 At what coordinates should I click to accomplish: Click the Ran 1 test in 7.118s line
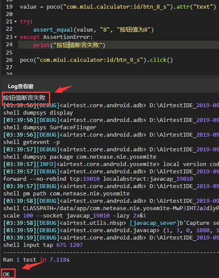pyautogui.click(x=36, y=260)
